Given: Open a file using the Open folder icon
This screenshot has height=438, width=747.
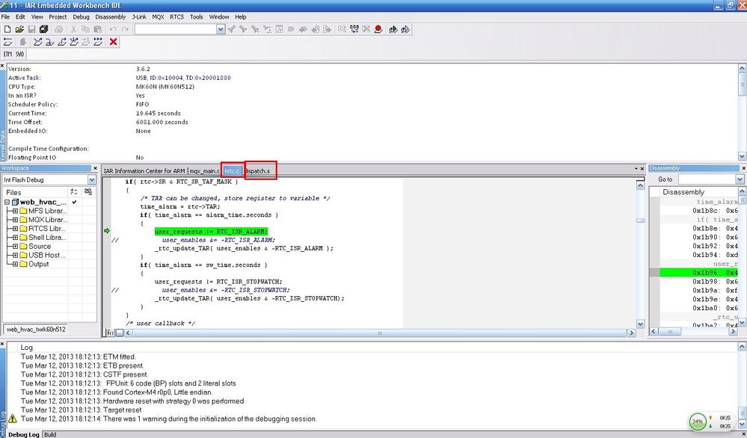Looking at the screenshot, I should pos(19,29).
